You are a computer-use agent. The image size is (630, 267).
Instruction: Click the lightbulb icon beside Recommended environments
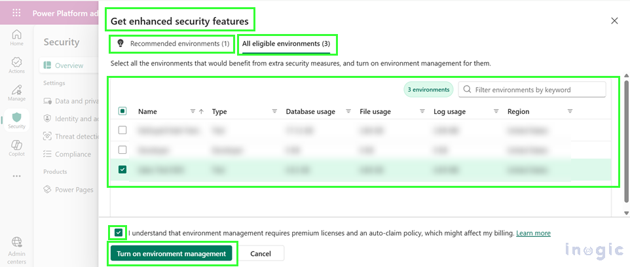pyautogui.click(x=120, y=43)
